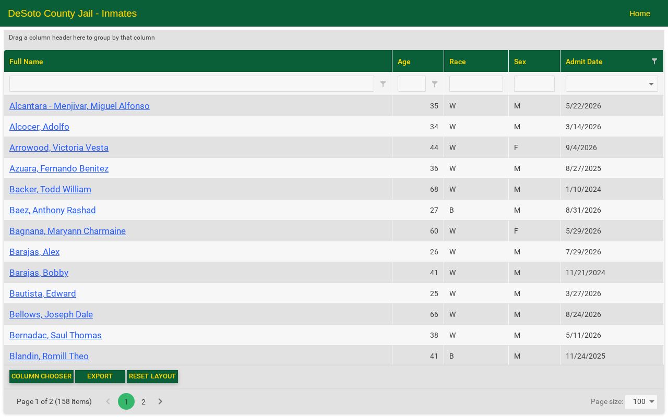Click the age 68 cell
This screenshot has width=668, height=417.
click(418, 189)
